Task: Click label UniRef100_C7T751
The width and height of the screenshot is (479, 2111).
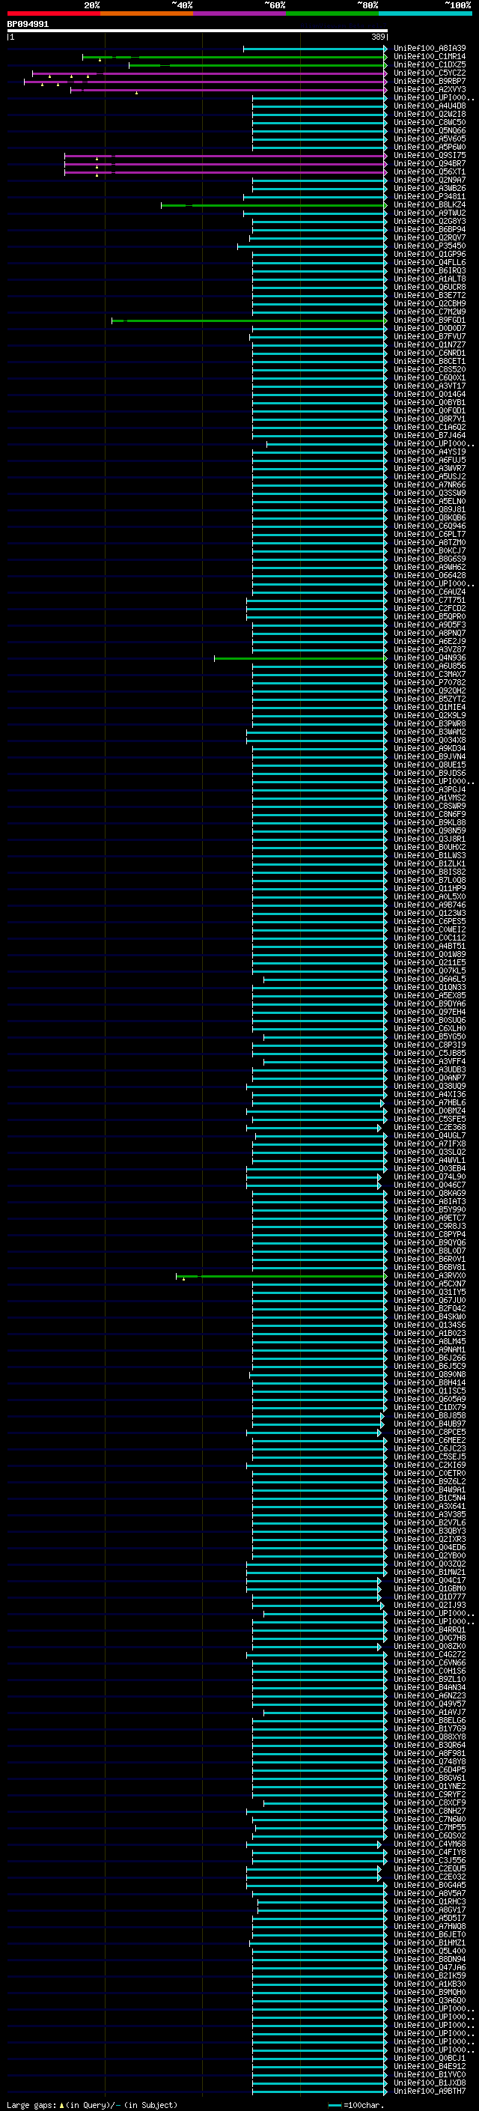Action: (430, 600)
